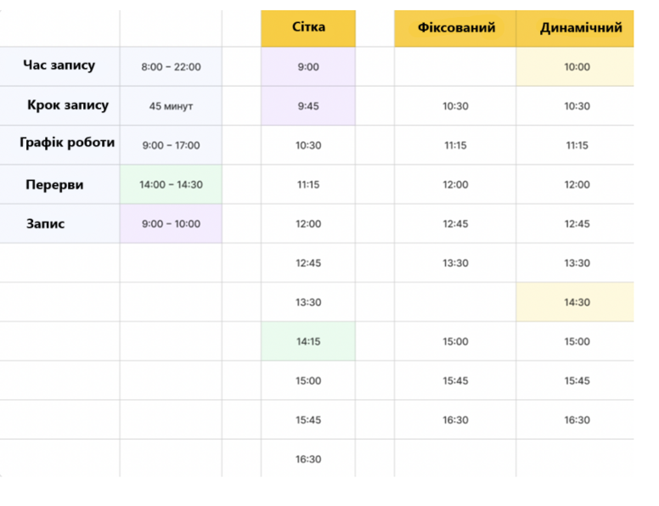Click the 16:30 slot in Сітка column

pyautogui.click(x=308, y=459)
